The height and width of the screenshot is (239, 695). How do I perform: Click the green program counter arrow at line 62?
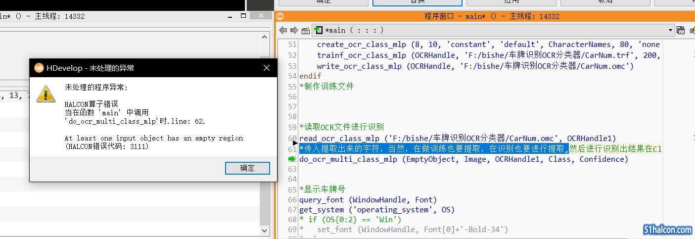(292, 159)
